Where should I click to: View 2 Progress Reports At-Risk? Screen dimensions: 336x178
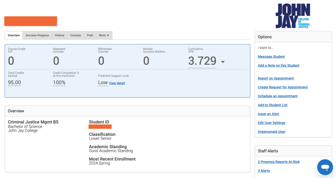279,162
